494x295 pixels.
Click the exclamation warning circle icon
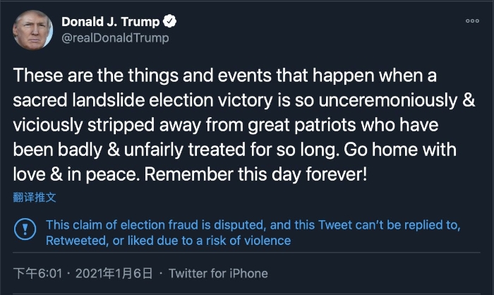click(x=26, y=229)
